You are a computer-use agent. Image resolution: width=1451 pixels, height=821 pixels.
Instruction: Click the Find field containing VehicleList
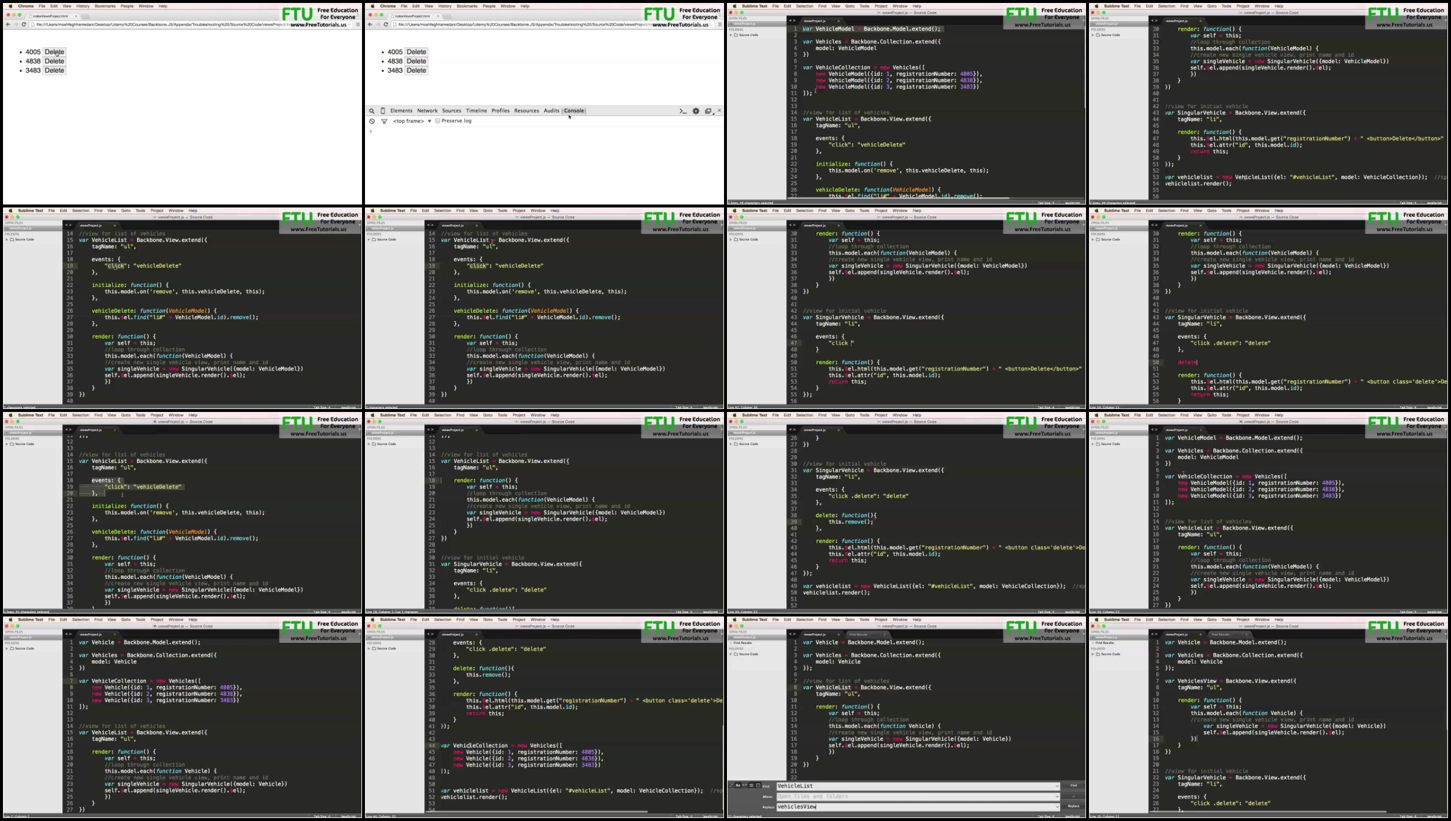(918, 786)
